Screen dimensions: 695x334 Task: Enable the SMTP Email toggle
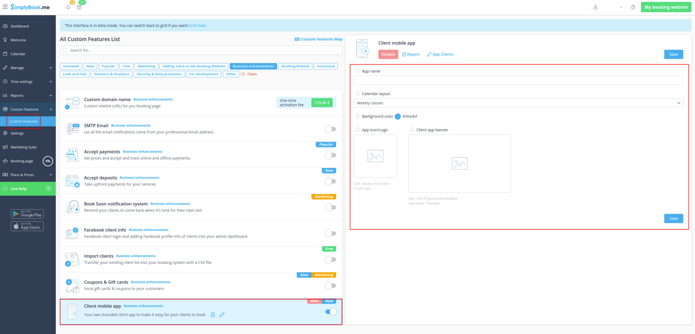[330, 129]
